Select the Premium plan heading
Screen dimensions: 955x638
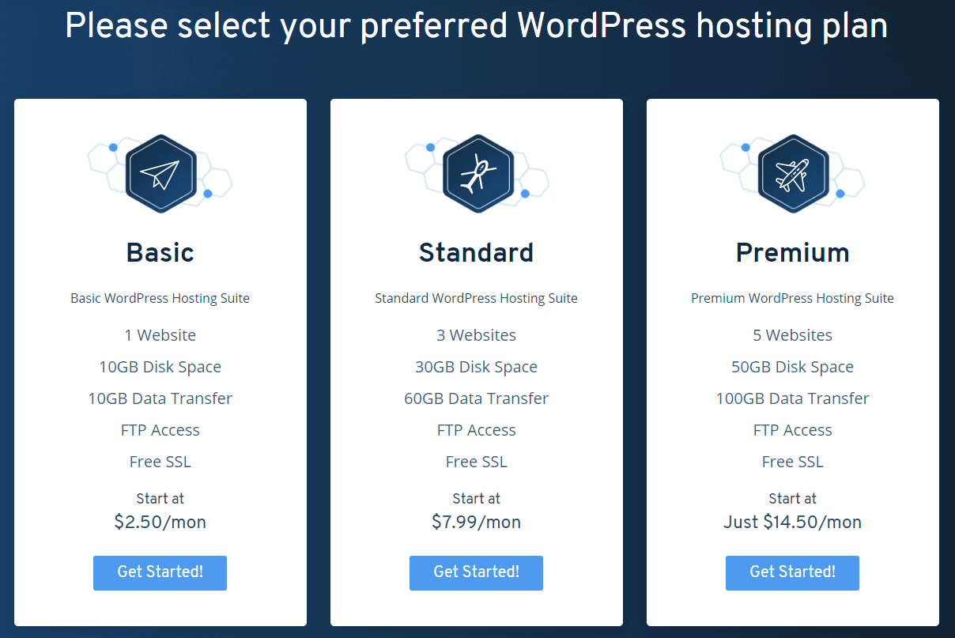point(792,253)
